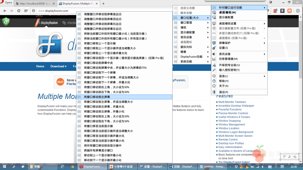Open 帮助(H) from the tray menu

click(239, 81)
